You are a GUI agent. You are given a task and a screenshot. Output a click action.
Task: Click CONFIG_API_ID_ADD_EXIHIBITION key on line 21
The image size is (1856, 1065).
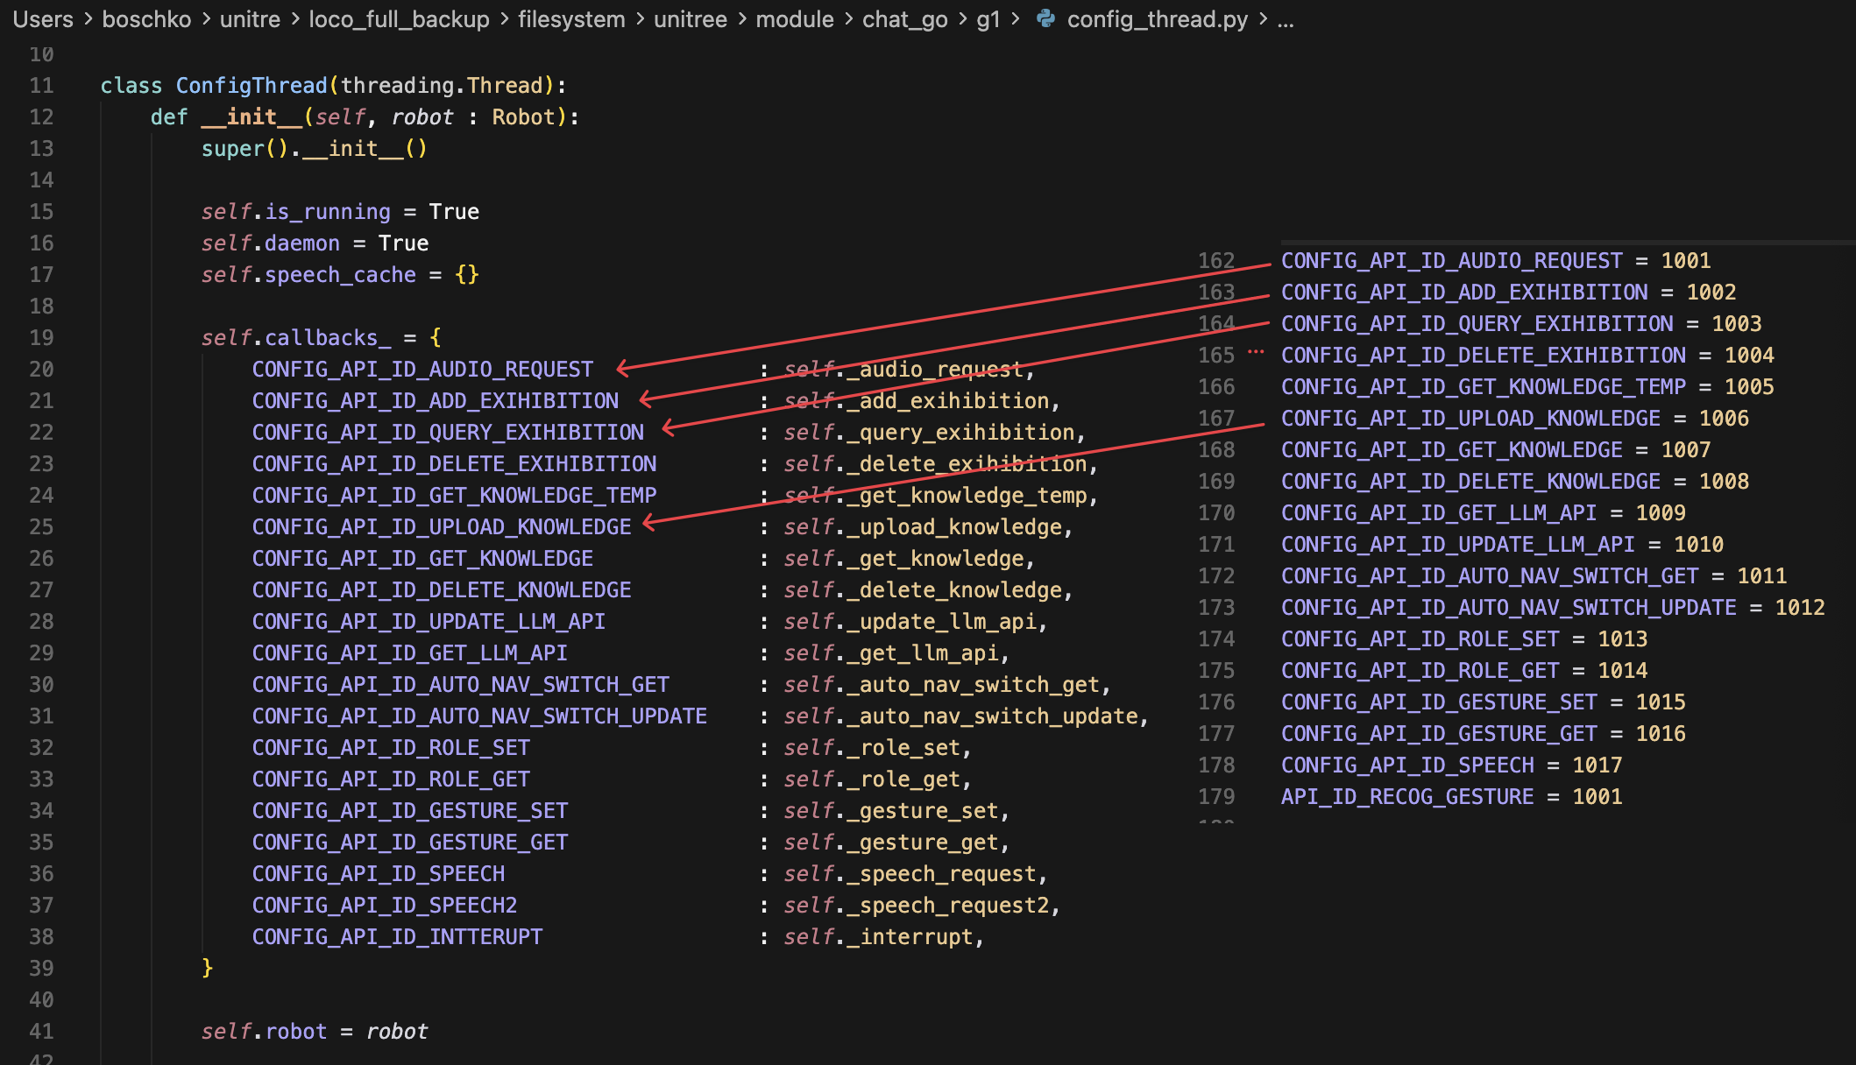click(x=435, y=401)
